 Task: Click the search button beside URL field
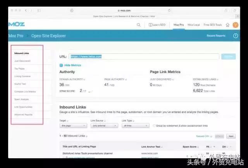pyautogui.click(x=228, y=57)
